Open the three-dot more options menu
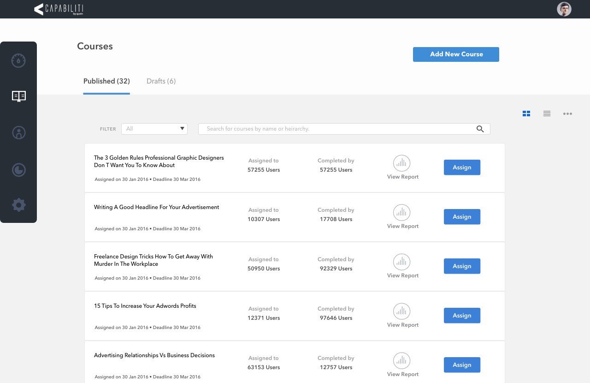The image size is (590, 383). click(567, 114)
